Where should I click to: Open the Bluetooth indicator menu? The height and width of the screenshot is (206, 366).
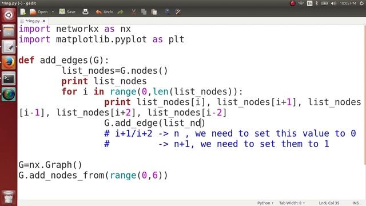click(317, 3)
